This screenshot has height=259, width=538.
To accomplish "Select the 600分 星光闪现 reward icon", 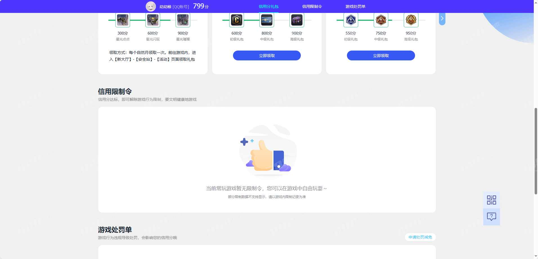I will (153, 20).
